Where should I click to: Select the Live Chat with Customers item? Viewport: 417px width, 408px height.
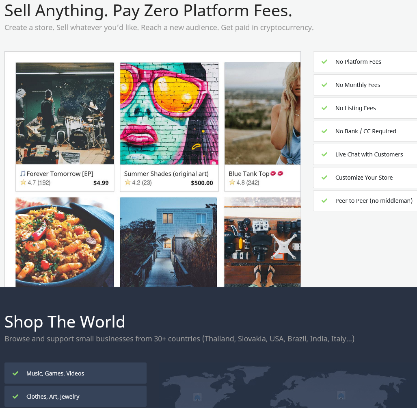365,154
